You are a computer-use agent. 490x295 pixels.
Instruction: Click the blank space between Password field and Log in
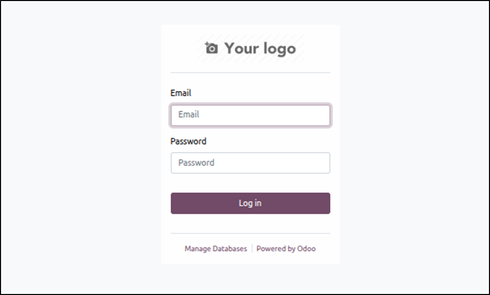tap(250, 183)
